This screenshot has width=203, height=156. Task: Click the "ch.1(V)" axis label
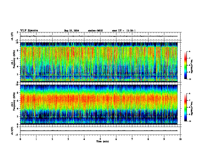pyautogui.click(x=12, y=36)
